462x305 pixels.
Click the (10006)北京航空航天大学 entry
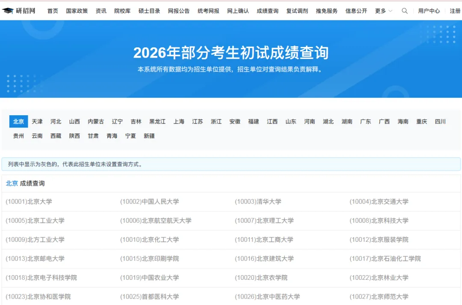click(x=156, y=221)
